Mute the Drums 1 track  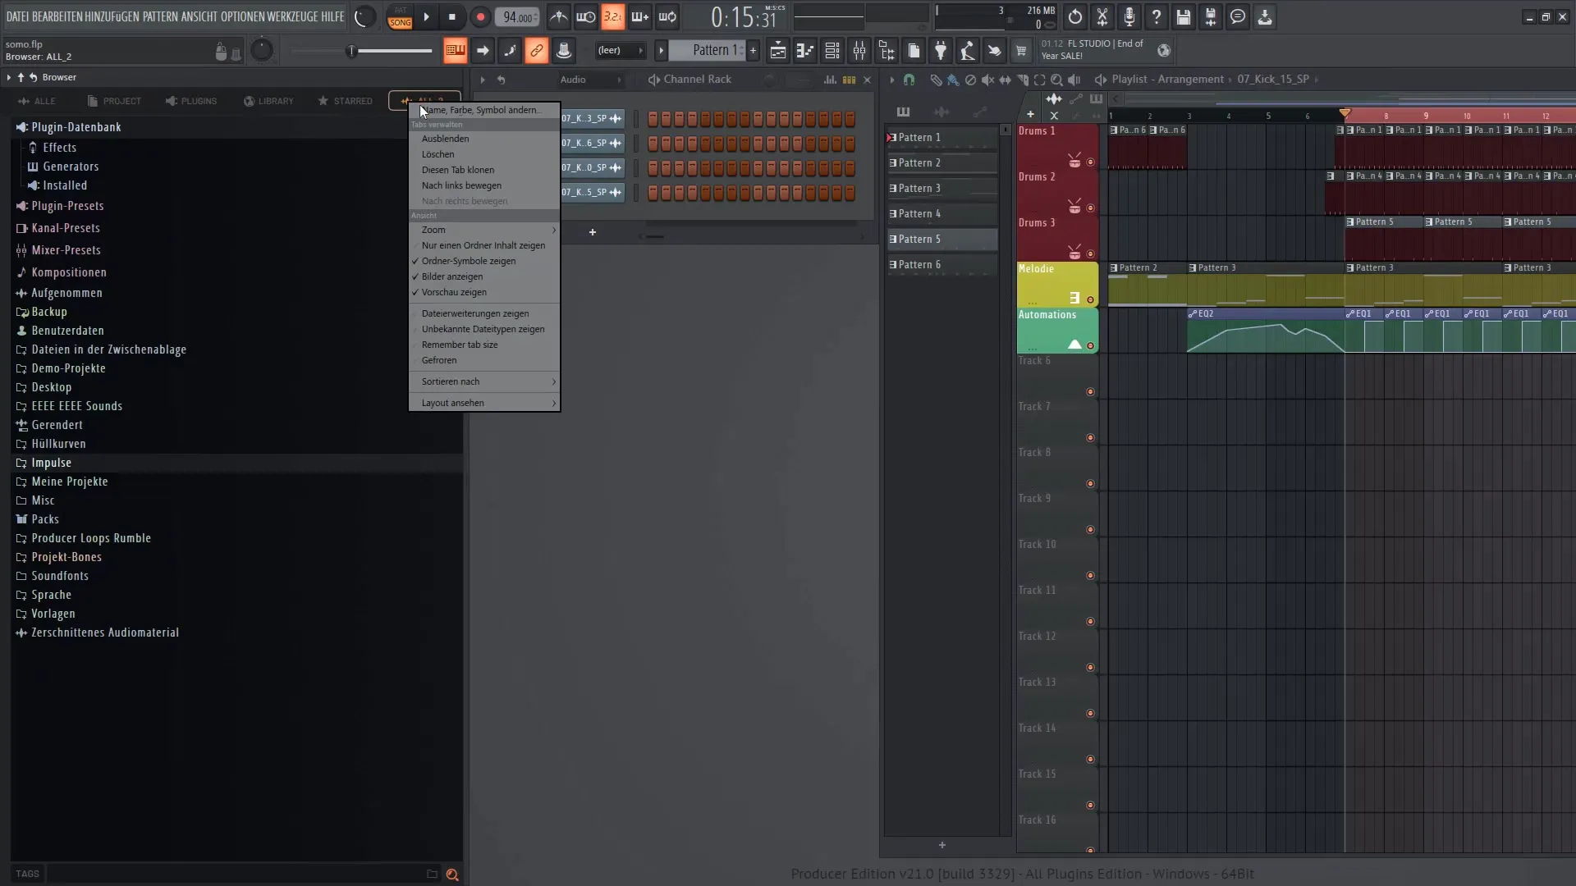point(1090,162)
